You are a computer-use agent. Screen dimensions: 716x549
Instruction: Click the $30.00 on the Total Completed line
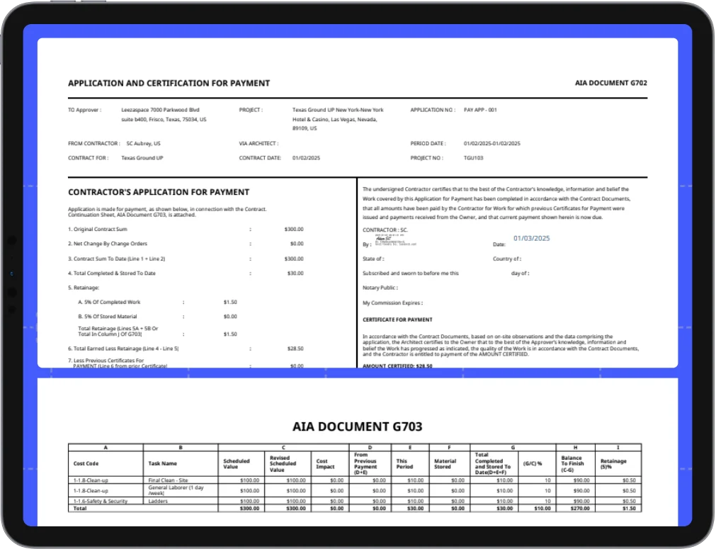pos(295,273)
